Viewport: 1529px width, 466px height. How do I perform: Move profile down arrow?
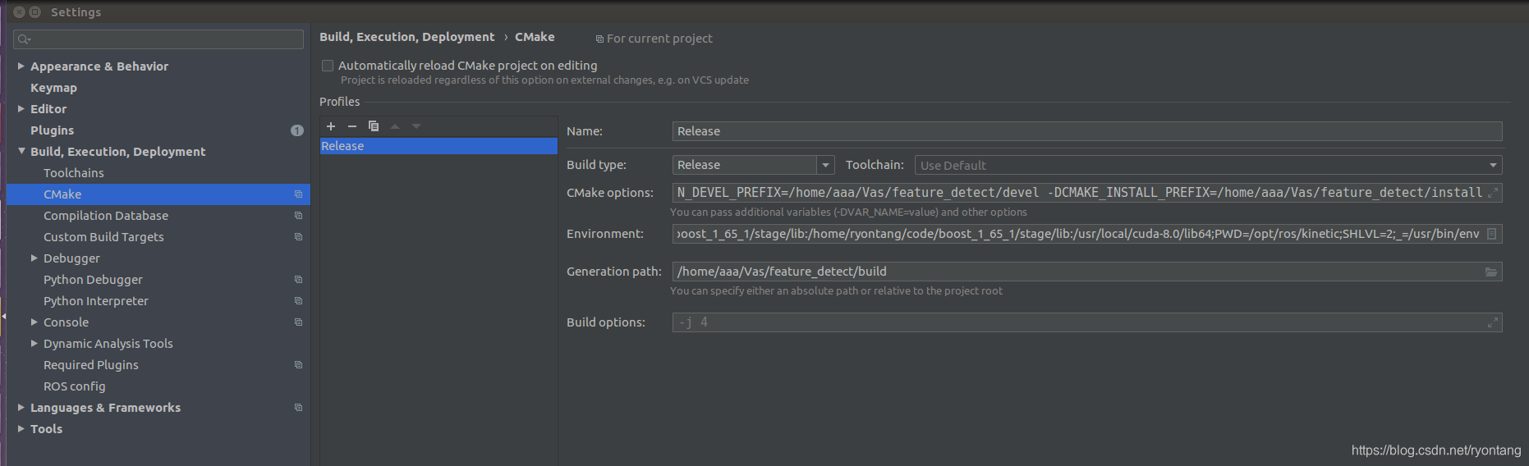416,126
